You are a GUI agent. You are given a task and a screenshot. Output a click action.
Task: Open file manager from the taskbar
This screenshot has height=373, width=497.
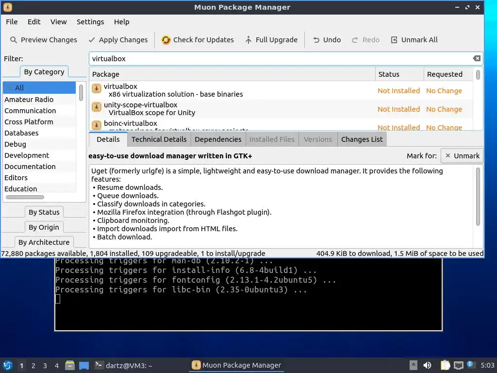pos(70,365)
